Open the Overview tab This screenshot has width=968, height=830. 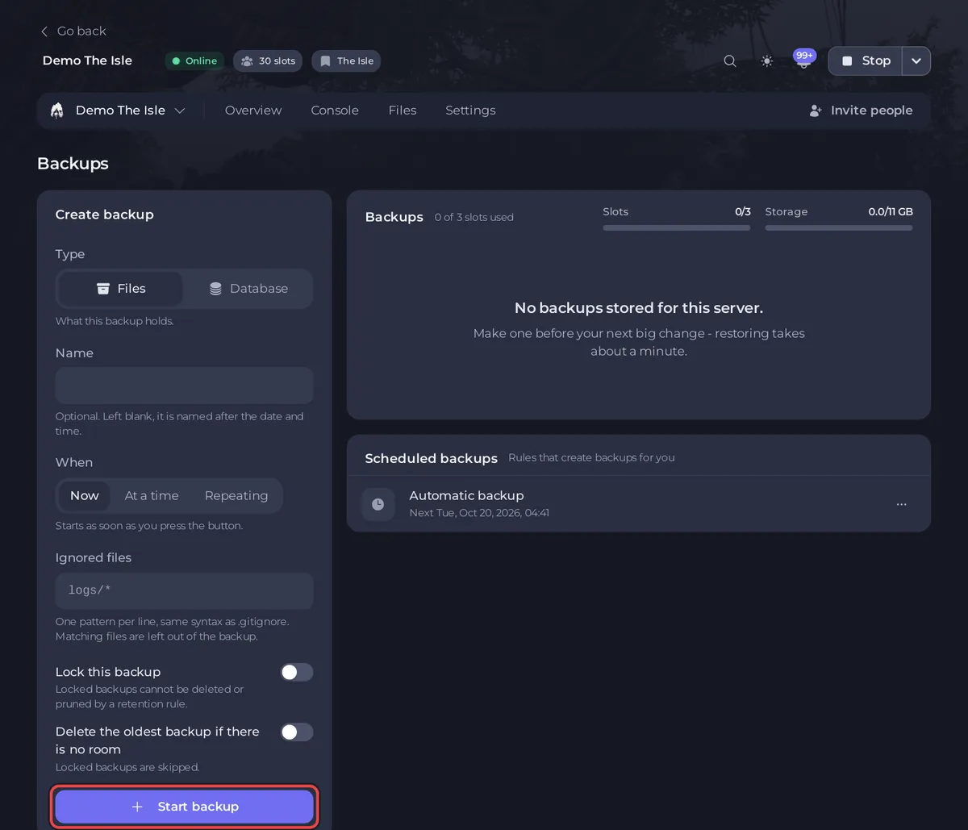(253, 111)
